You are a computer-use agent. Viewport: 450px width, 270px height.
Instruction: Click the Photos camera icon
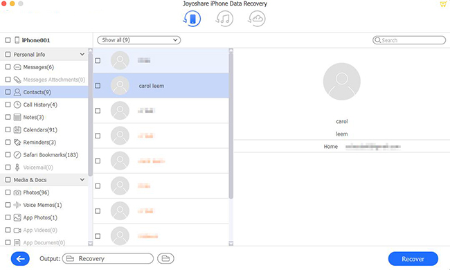point(17,192)
